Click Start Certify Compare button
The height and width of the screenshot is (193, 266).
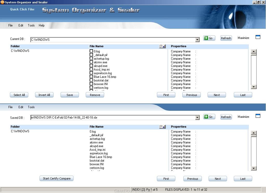[x=56, y=178]
